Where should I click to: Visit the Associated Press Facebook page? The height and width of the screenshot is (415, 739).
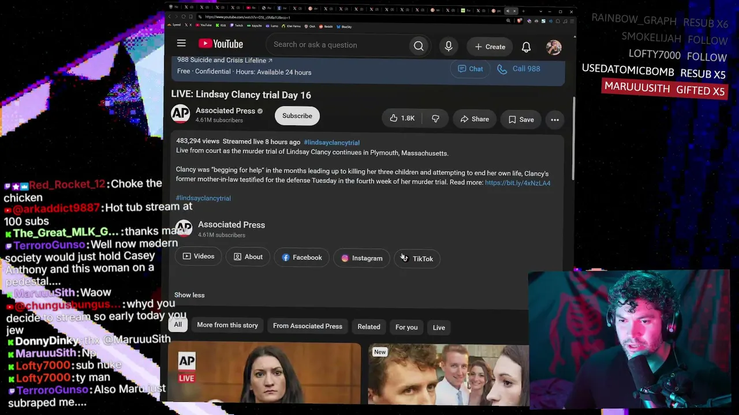point(301,258)
